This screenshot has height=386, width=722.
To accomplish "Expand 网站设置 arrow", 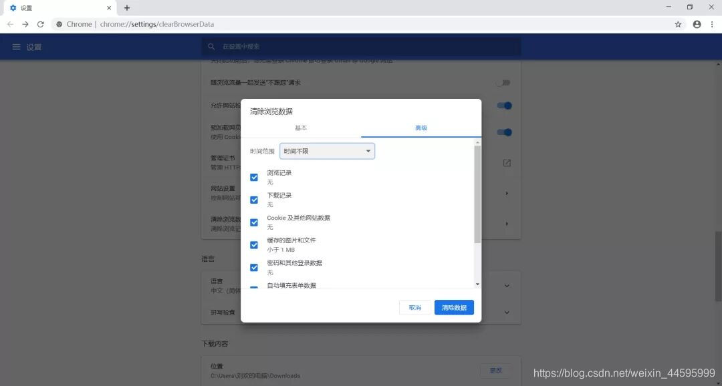I will 507,193.
